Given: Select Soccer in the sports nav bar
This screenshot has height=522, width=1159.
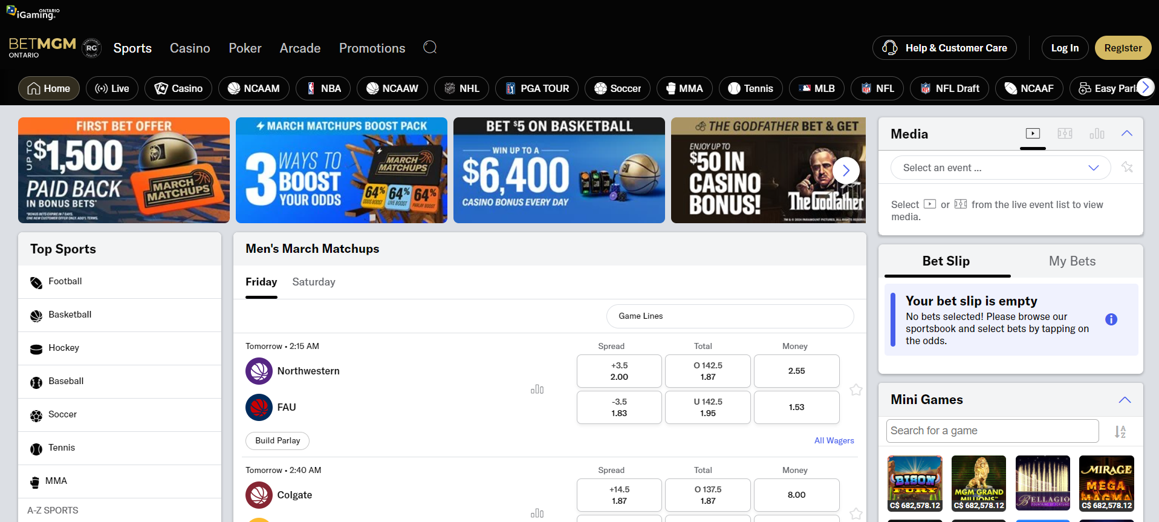Looking at the screenshot, I should [x=617, y=88].
